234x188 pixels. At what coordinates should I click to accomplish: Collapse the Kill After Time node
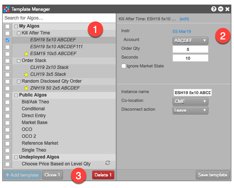click(18, 33)
